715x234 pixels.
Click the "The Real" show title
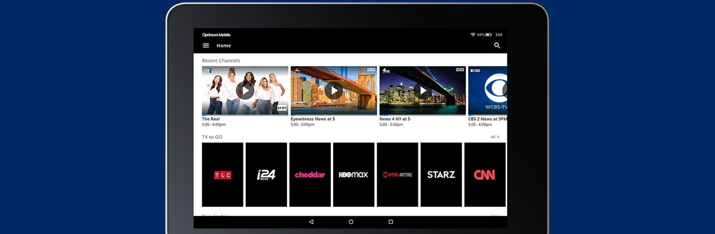click(211, 119)
